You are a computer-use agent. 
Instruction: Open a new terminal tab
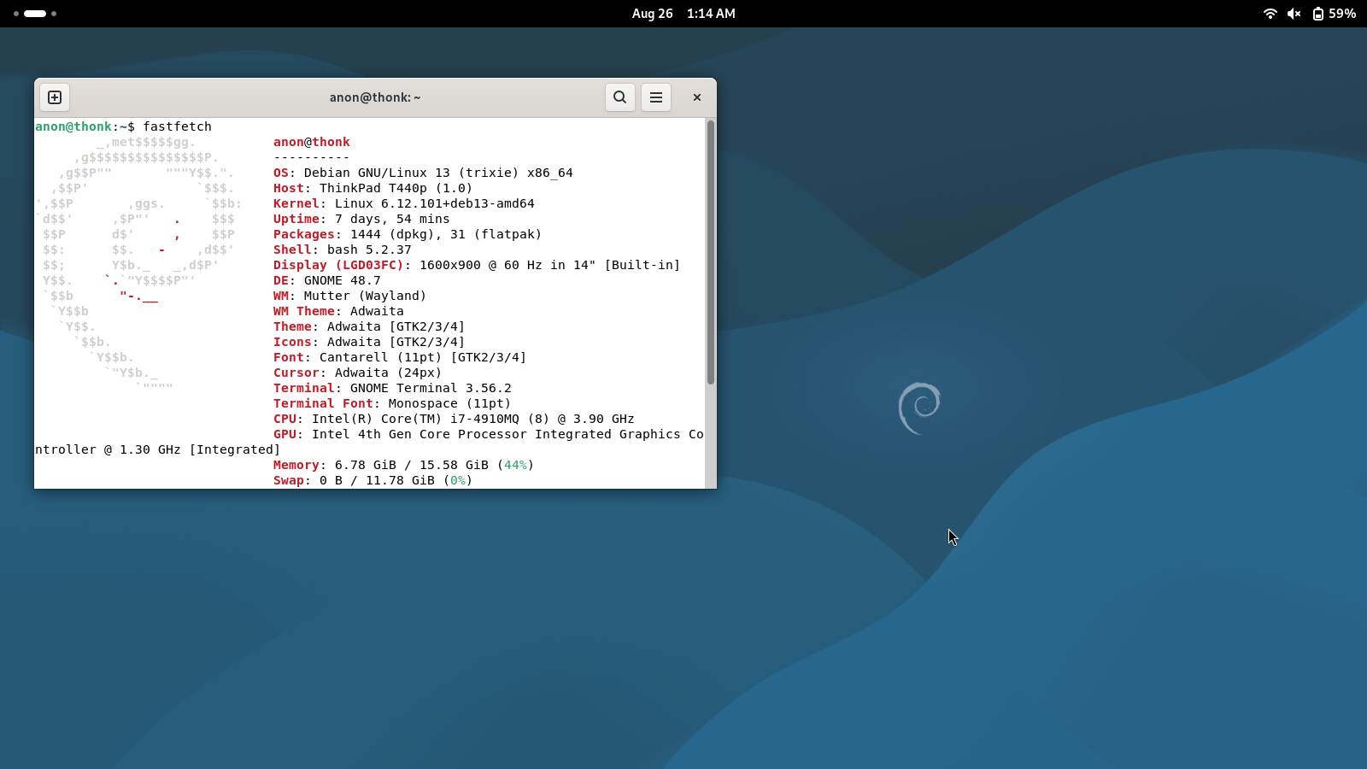(x=55, y=97)
